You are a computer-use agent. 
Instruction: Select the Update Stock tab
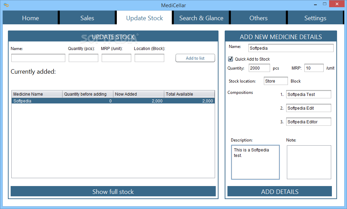coord(144,18)
